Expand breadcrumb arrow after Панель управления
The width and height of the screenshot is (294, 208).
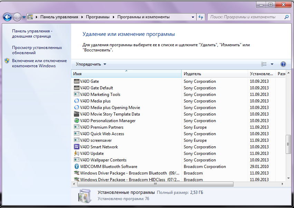[82, 17]
